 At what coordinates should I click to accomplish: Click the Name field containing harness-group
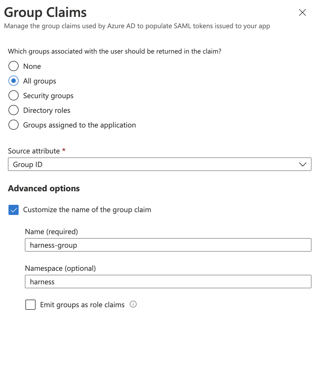pyautogui.click(x=168, y=245)
